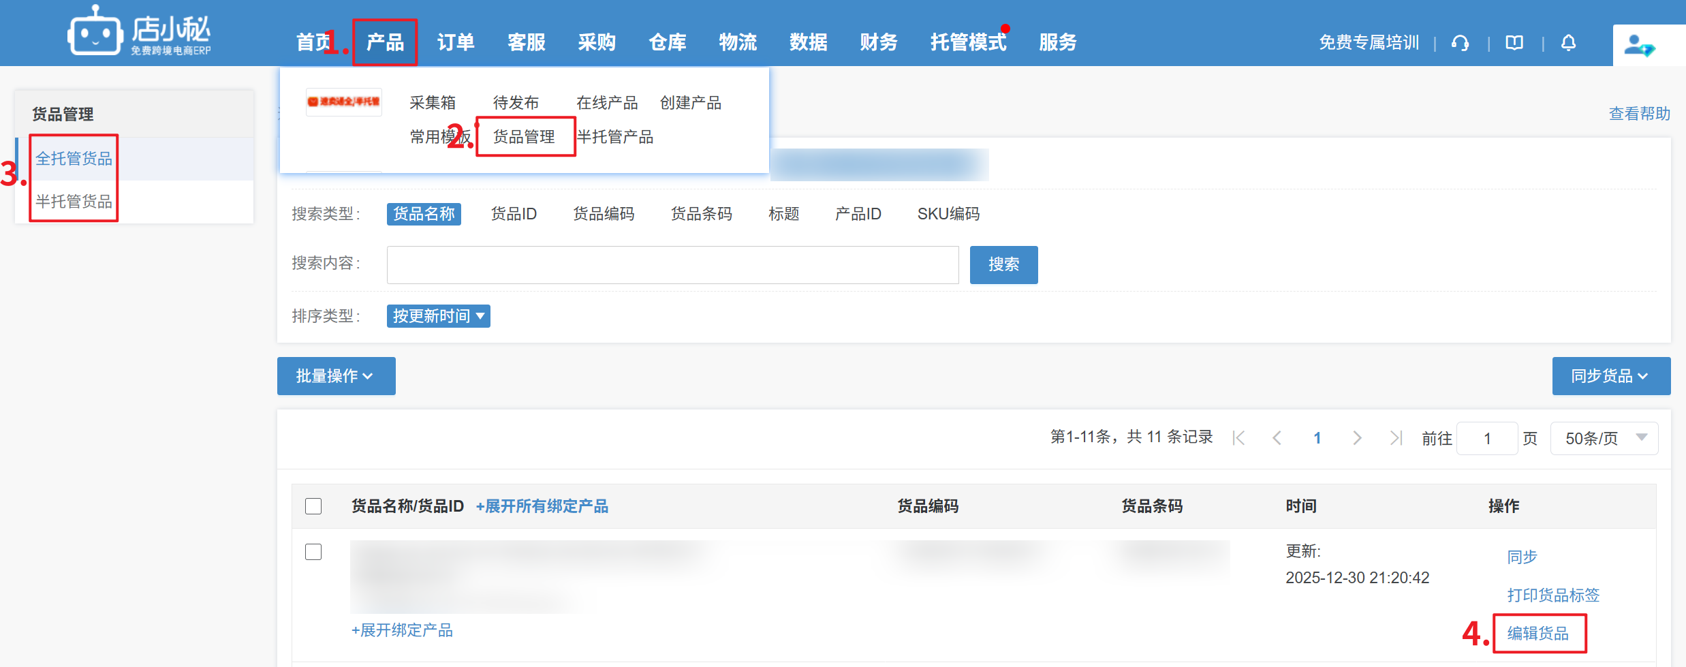Image resolution: width=1686 pixels, height=667 pixels.
Task: Click the 店小秘 robot logo
Action: [95, 32]
